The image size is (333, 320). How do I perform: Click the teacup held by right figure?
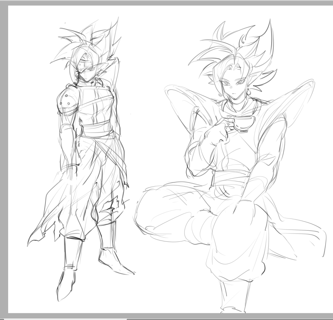pyautogui.click(x=243, y=123)
